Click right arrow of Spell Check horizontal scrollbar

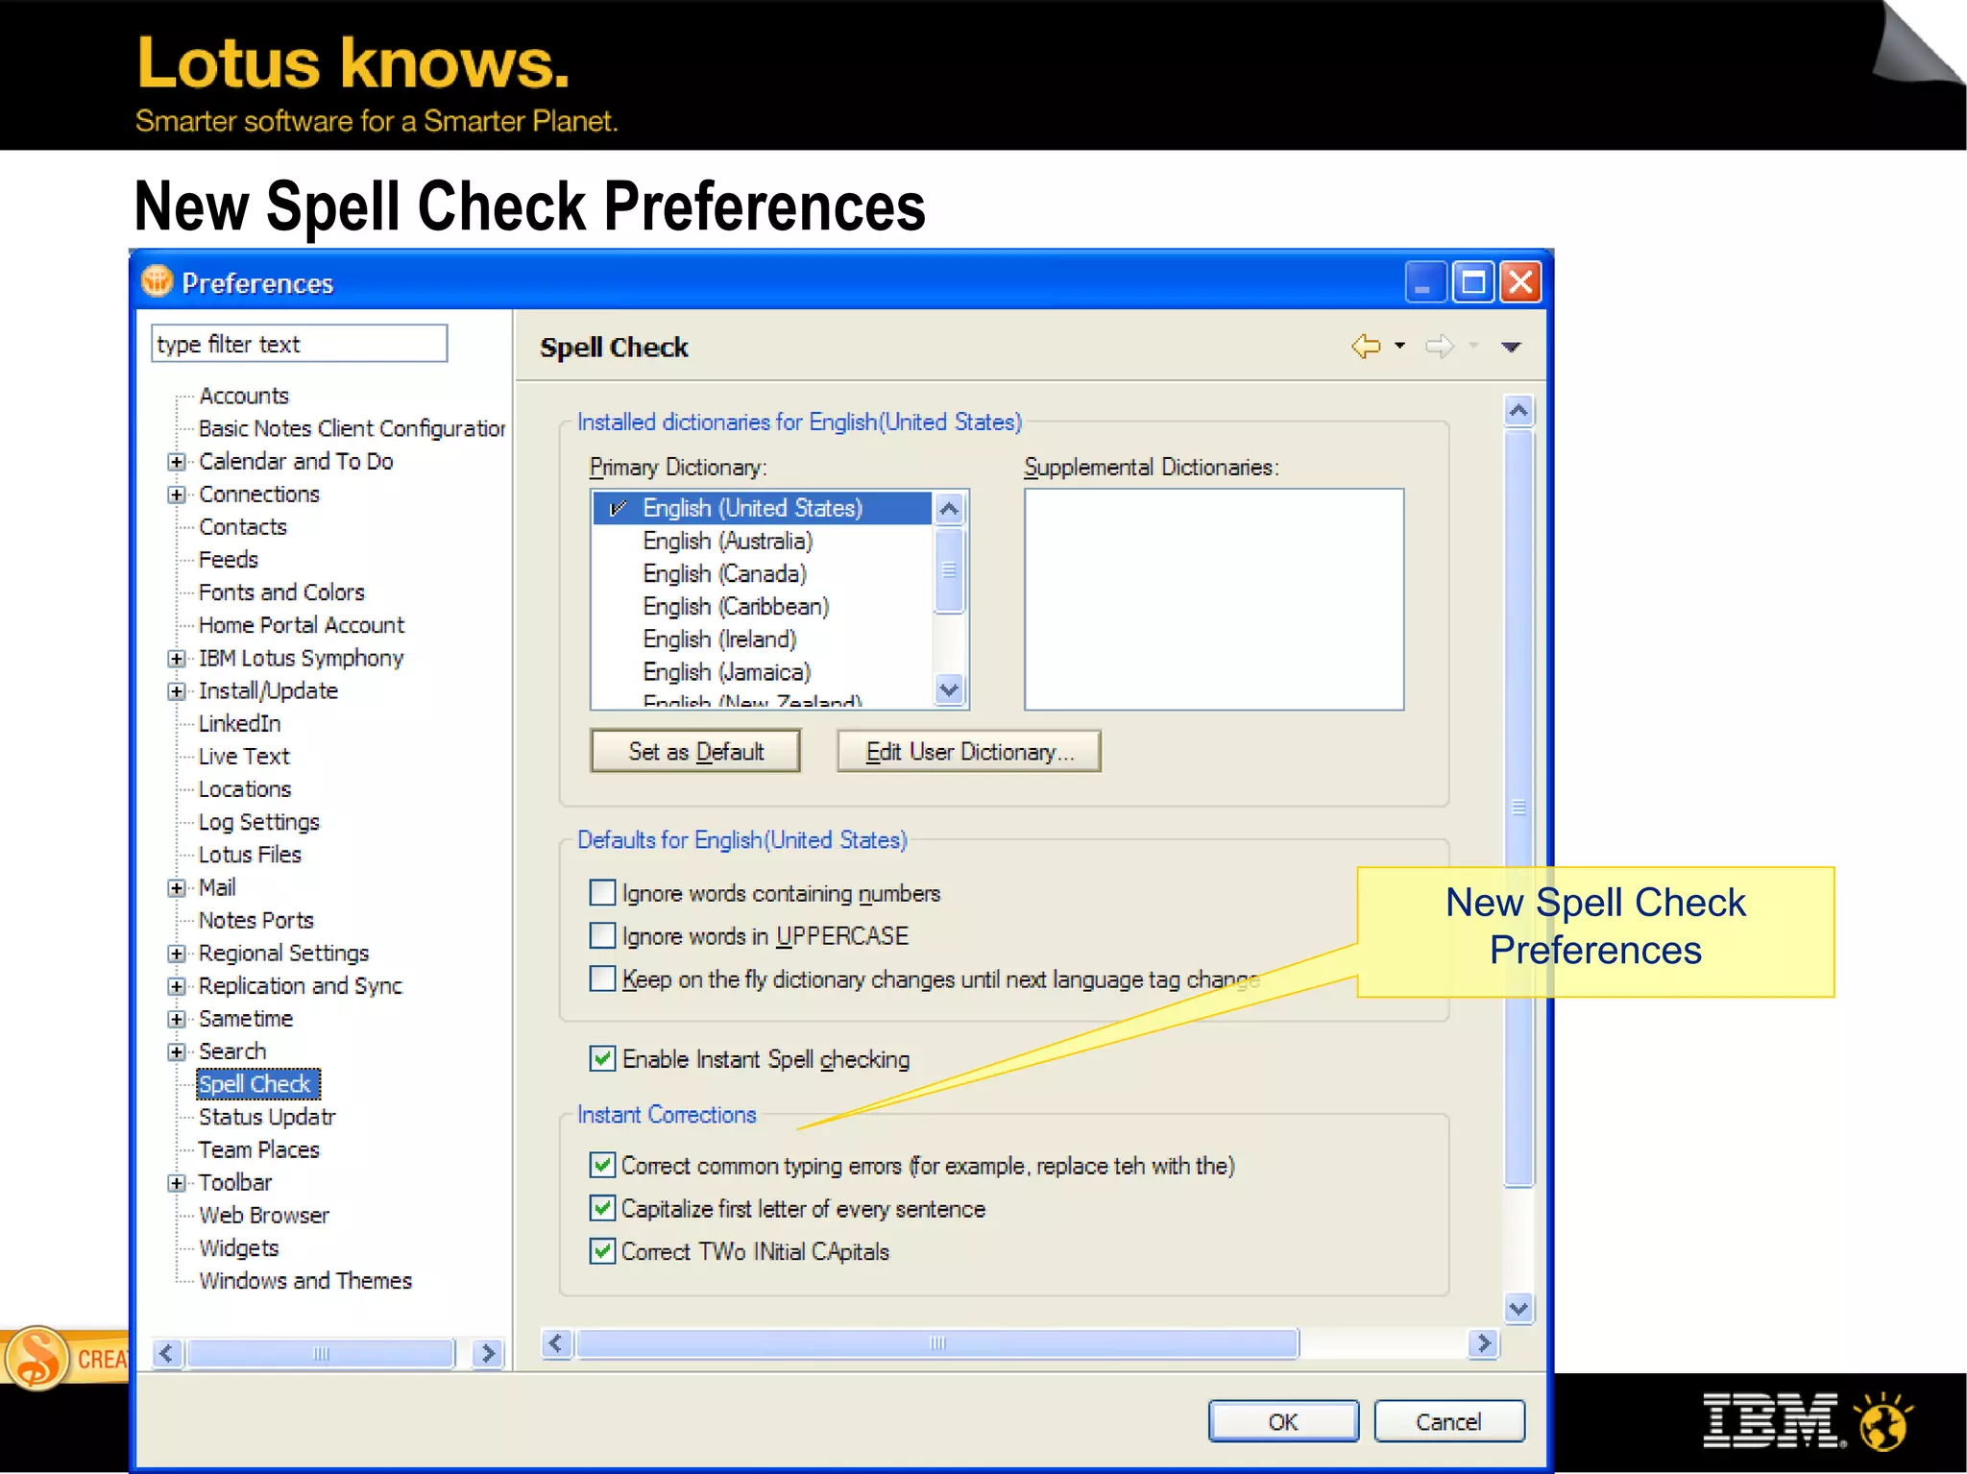coord(1483,1342)
